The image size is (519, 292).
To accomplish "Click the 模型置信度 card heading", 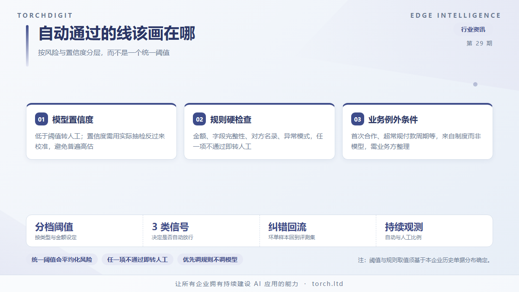I will (x=73, y=120).
